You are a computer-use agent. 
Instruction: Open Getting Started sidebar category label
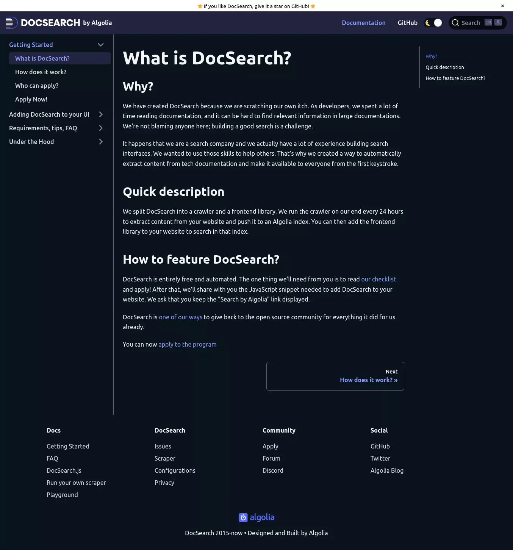point(31,45)
